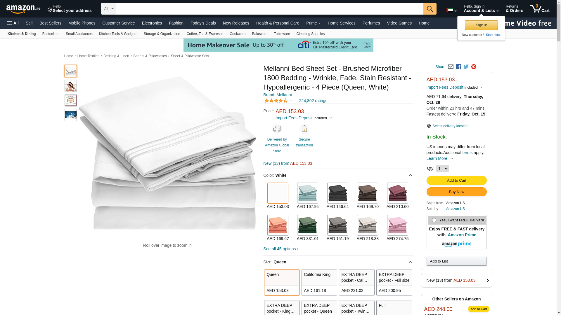Check Yes, I want FREE Delivery

click(434, 220)
